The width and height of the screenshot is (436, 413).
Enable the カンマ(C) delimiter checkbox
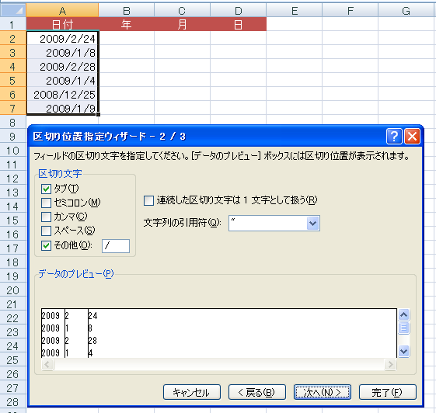(x=46, y=217)
